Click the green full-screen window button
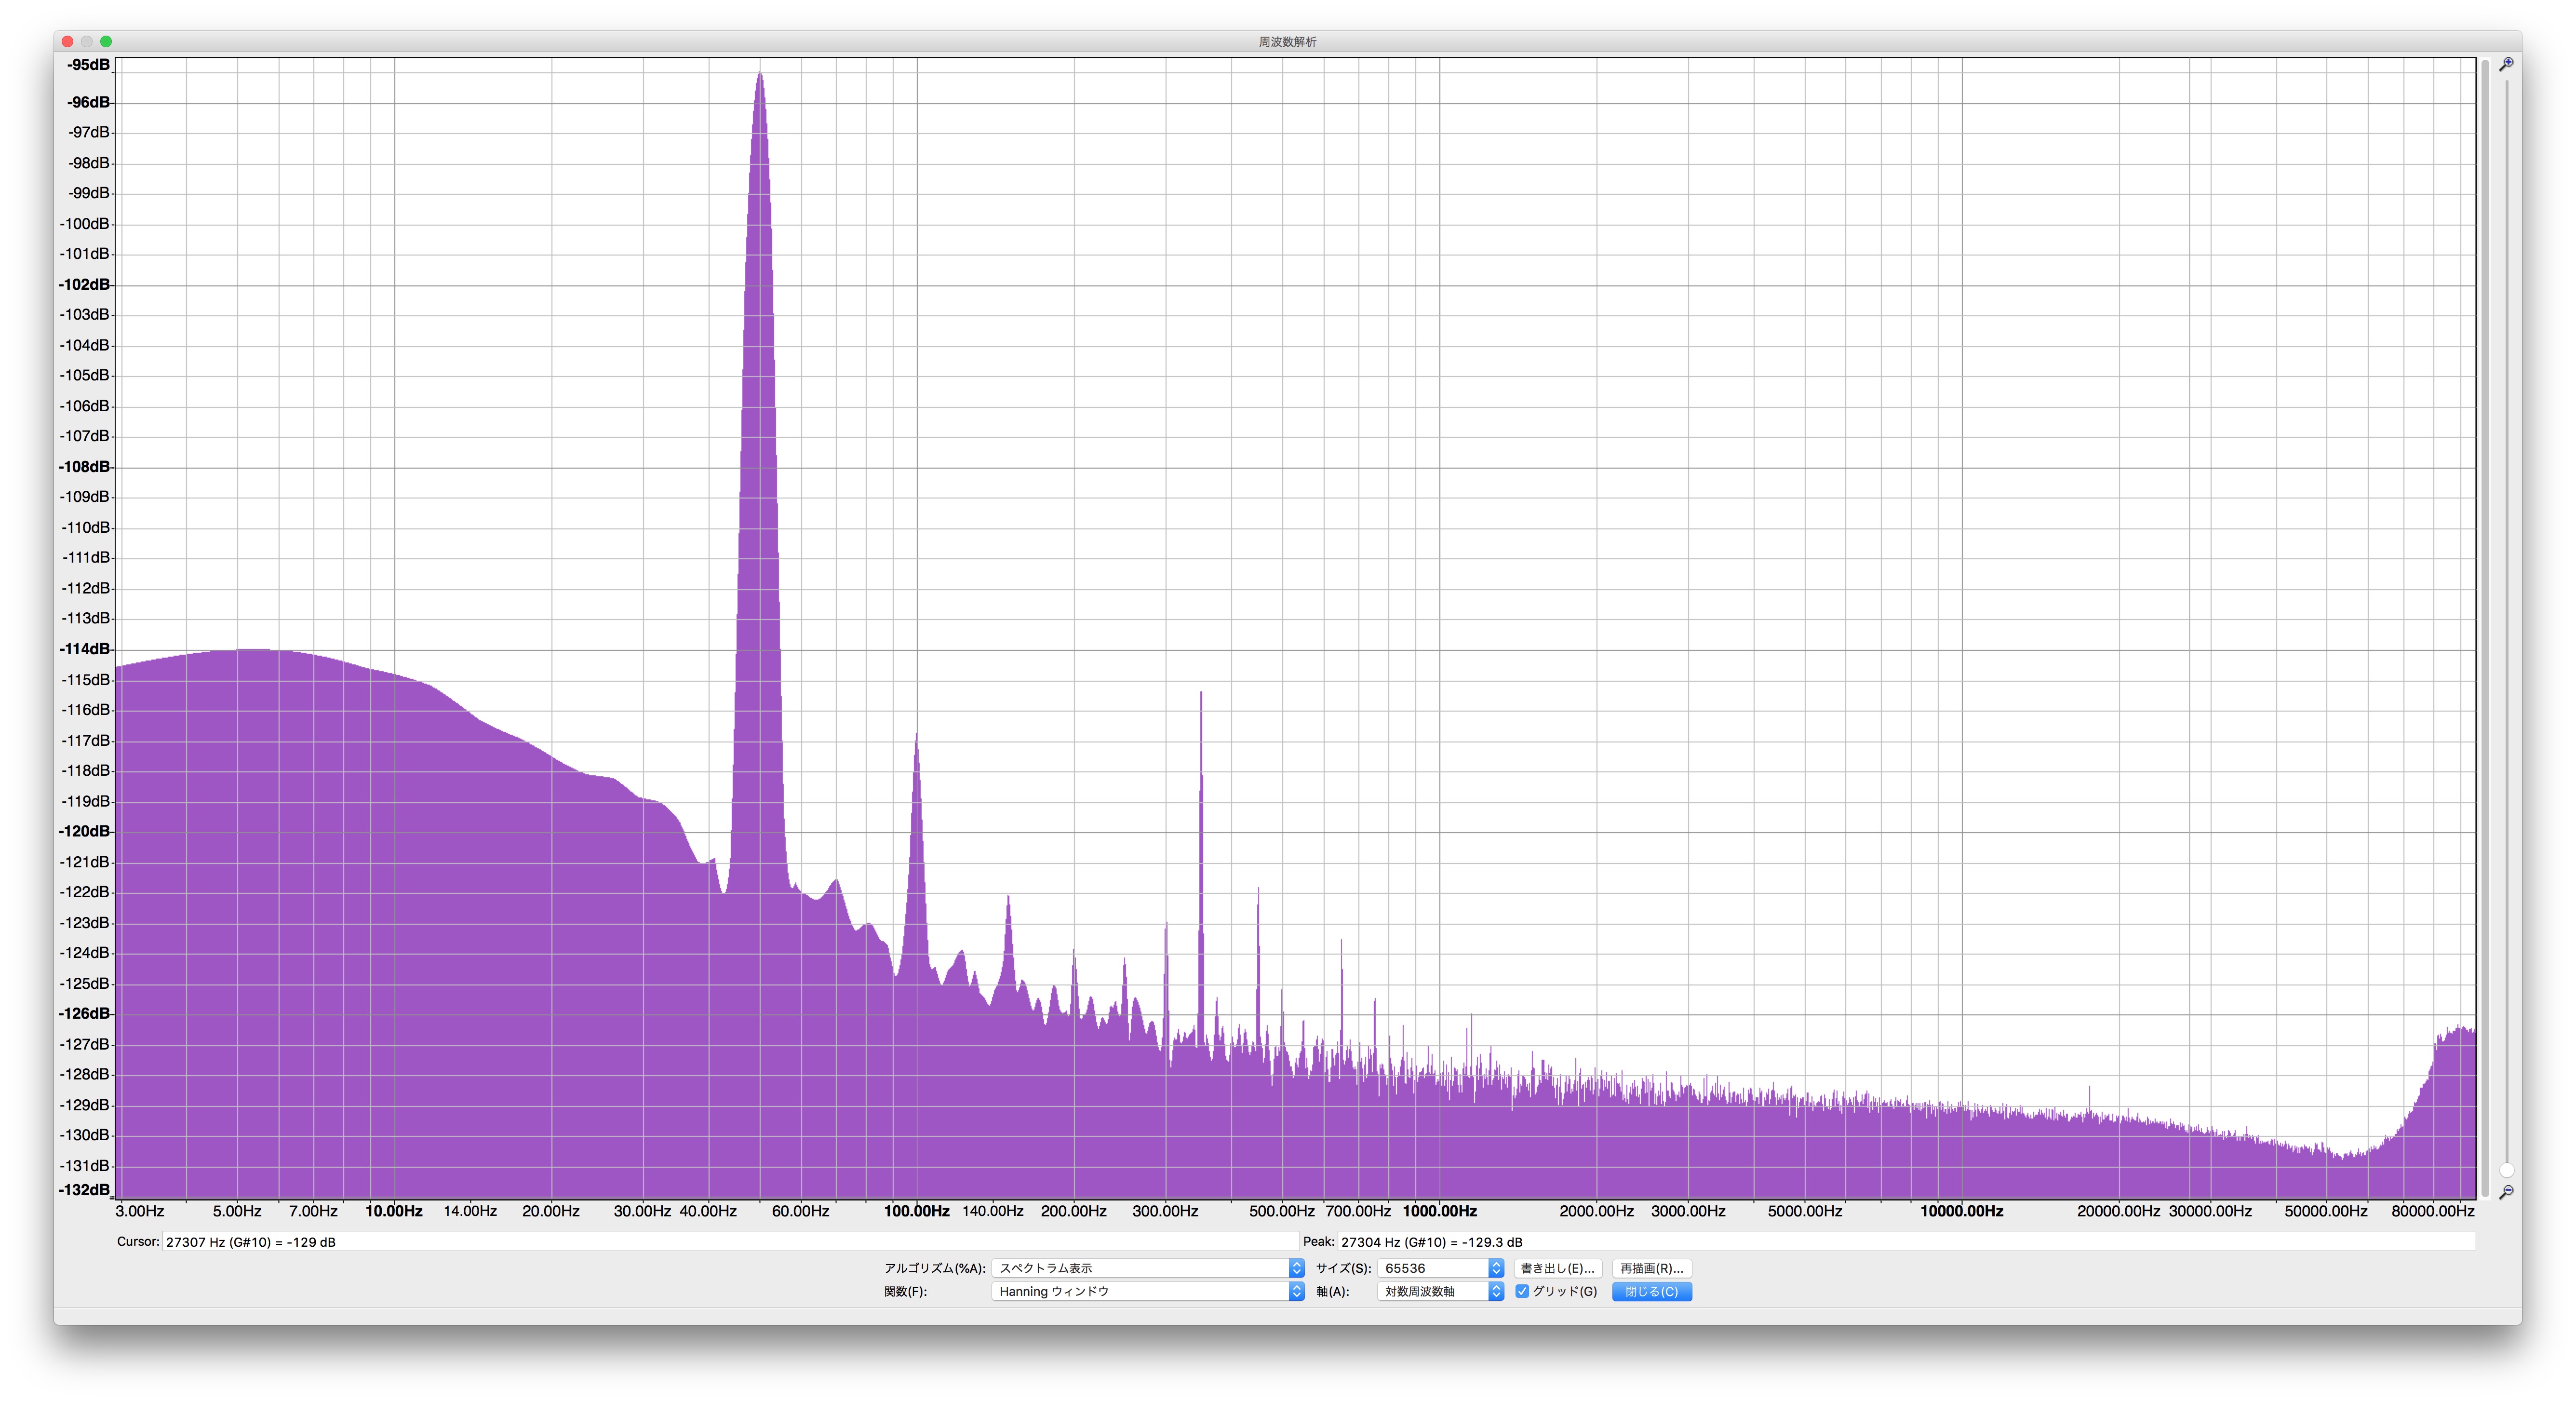 point(106,41)
